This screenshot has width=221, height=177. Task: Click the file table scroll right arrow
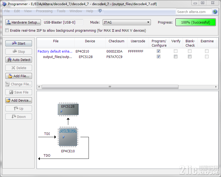[x=216, y=87]
